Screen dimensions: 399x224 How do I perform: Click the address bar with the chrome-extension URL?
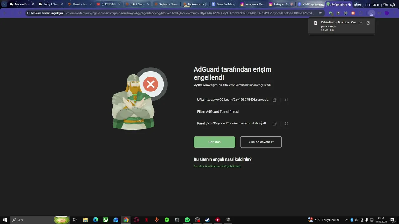(190, 13)
